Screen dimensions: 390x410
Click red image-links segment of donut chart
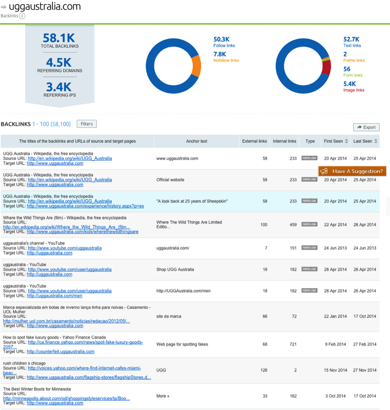pos(326,68)
